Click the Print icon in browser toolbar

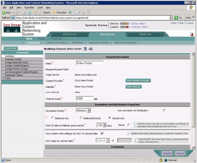(x=83, y=13)
